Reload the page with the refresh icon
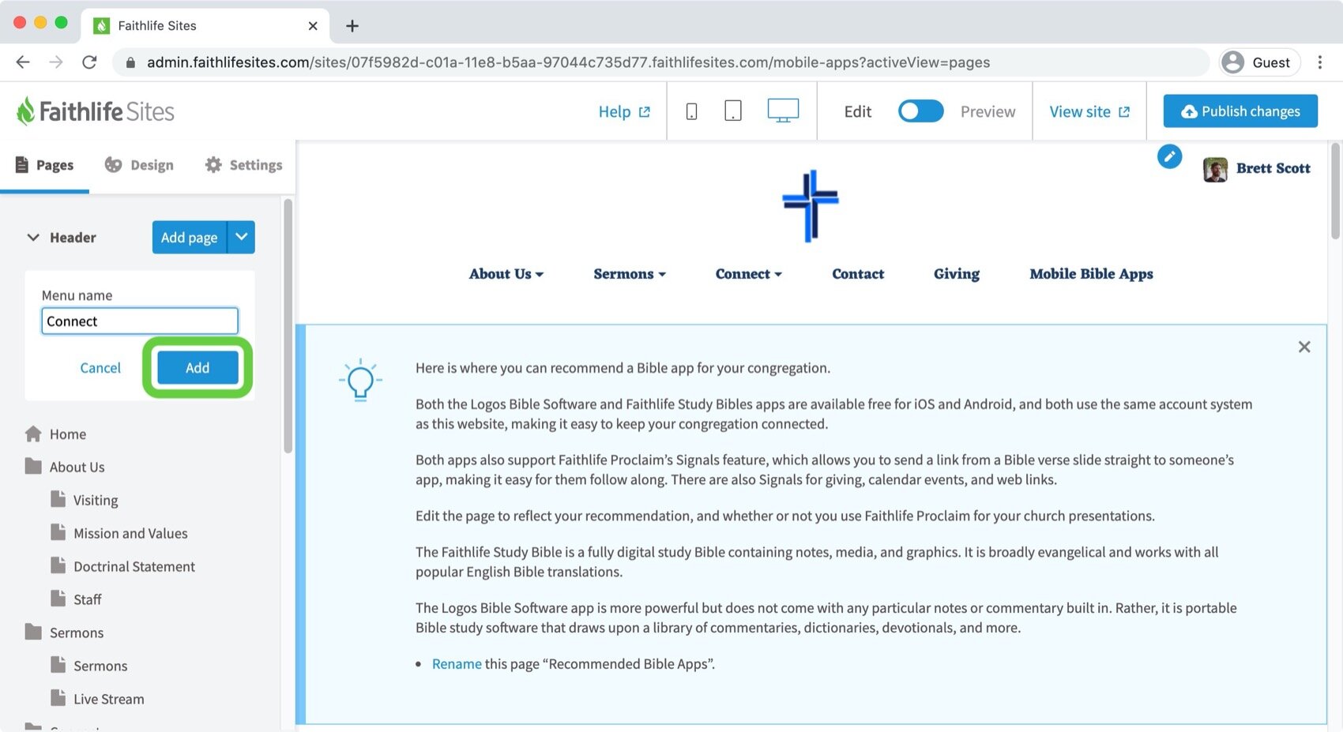Viewport: 1343px width, 732px height. pos(89,62)
